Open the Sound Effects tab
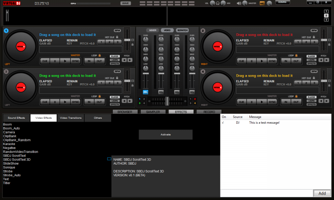The image size is (334, 200). pos(16,118)
